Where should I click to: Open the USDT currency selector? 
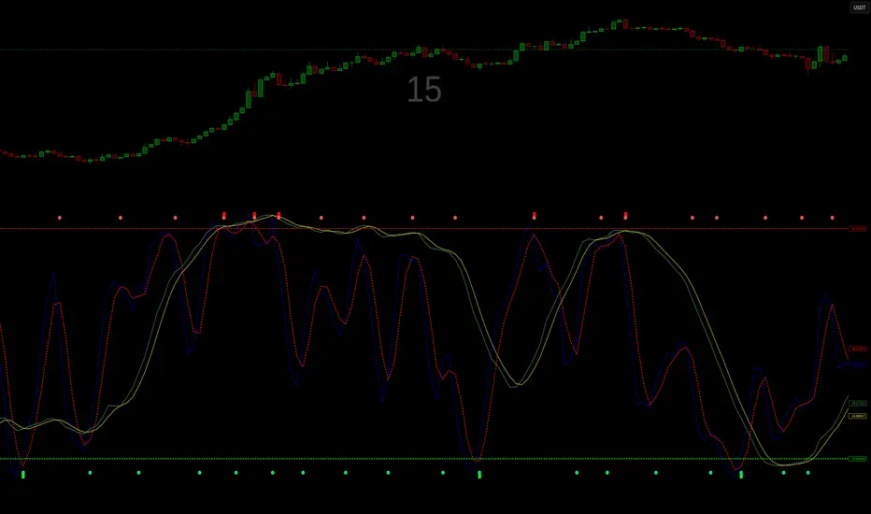tap(859, 7)
